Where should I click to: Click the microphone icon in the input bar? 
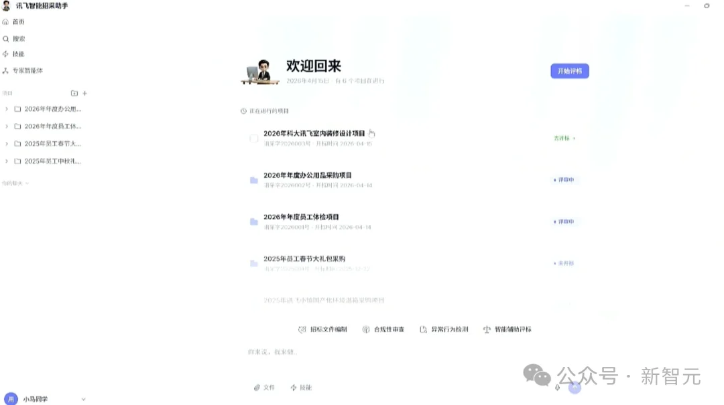point(558,387)
